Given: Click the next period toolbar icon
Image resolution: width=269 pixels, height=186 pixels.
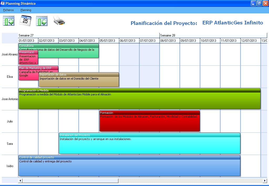Looking at the screenshot, I should coord(42,21).
